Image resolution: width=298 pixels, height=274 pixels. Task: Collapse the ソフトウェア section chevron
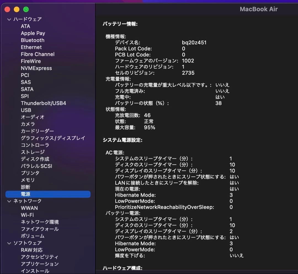point(9,243)
